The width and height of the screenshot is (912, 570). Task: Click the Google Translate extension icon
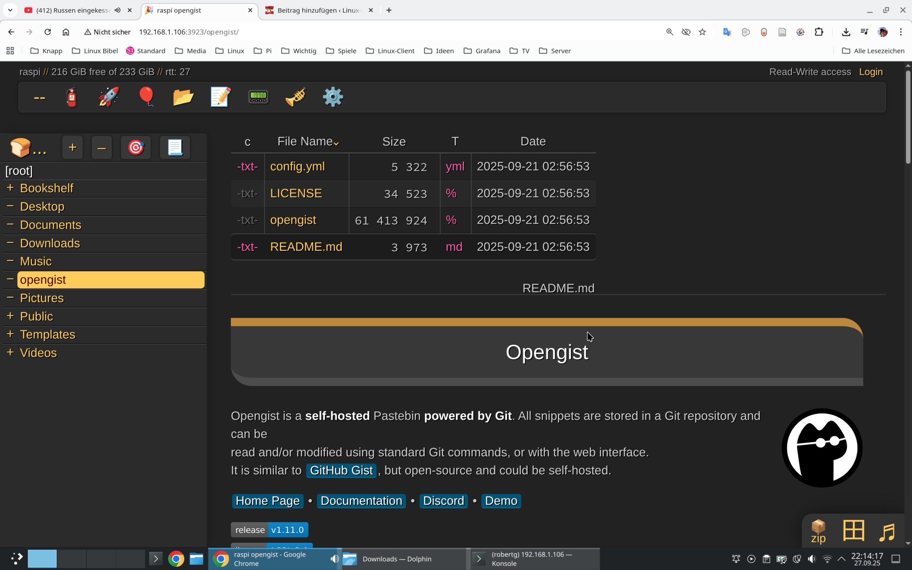[727, 32]
